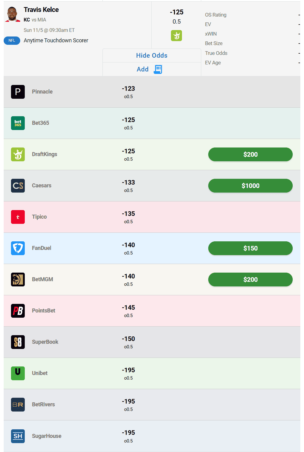Click the Travis Kelce player photo
Viewport: 304px width, 452px height.
[12, 14]
